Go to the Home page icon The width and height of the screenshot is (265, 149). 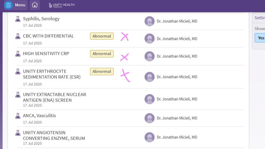(35, 5)
